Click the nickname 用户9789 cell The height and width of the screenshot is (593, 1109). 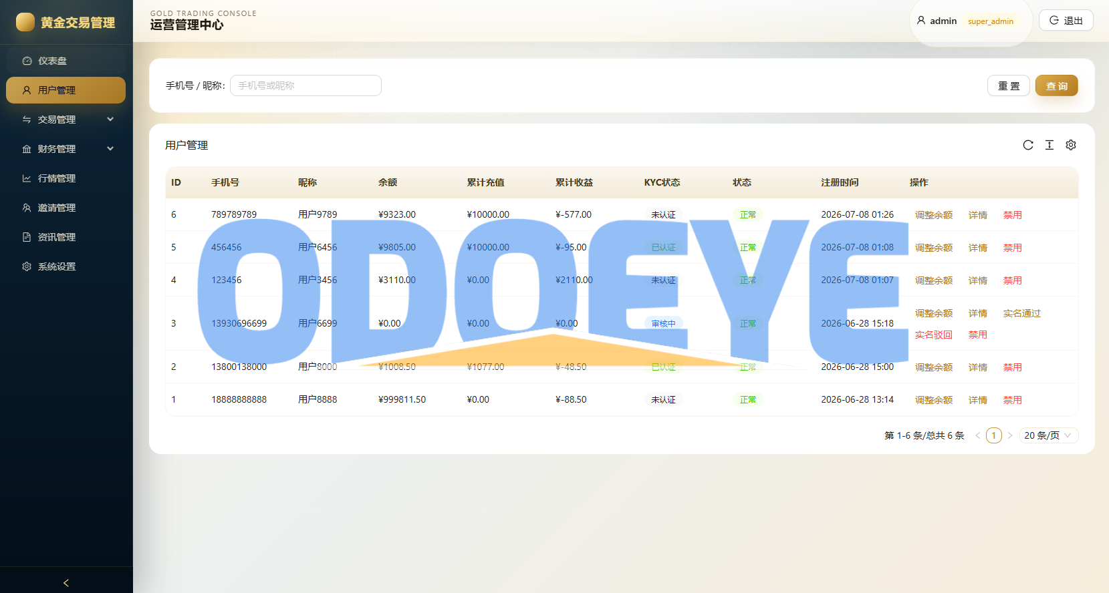[x=318, y=214]
